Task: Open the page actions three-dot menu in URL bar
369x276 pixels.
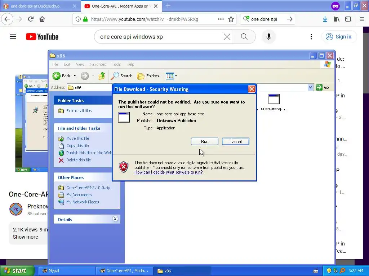Action: pyautogui.click(x=221, y=19)
